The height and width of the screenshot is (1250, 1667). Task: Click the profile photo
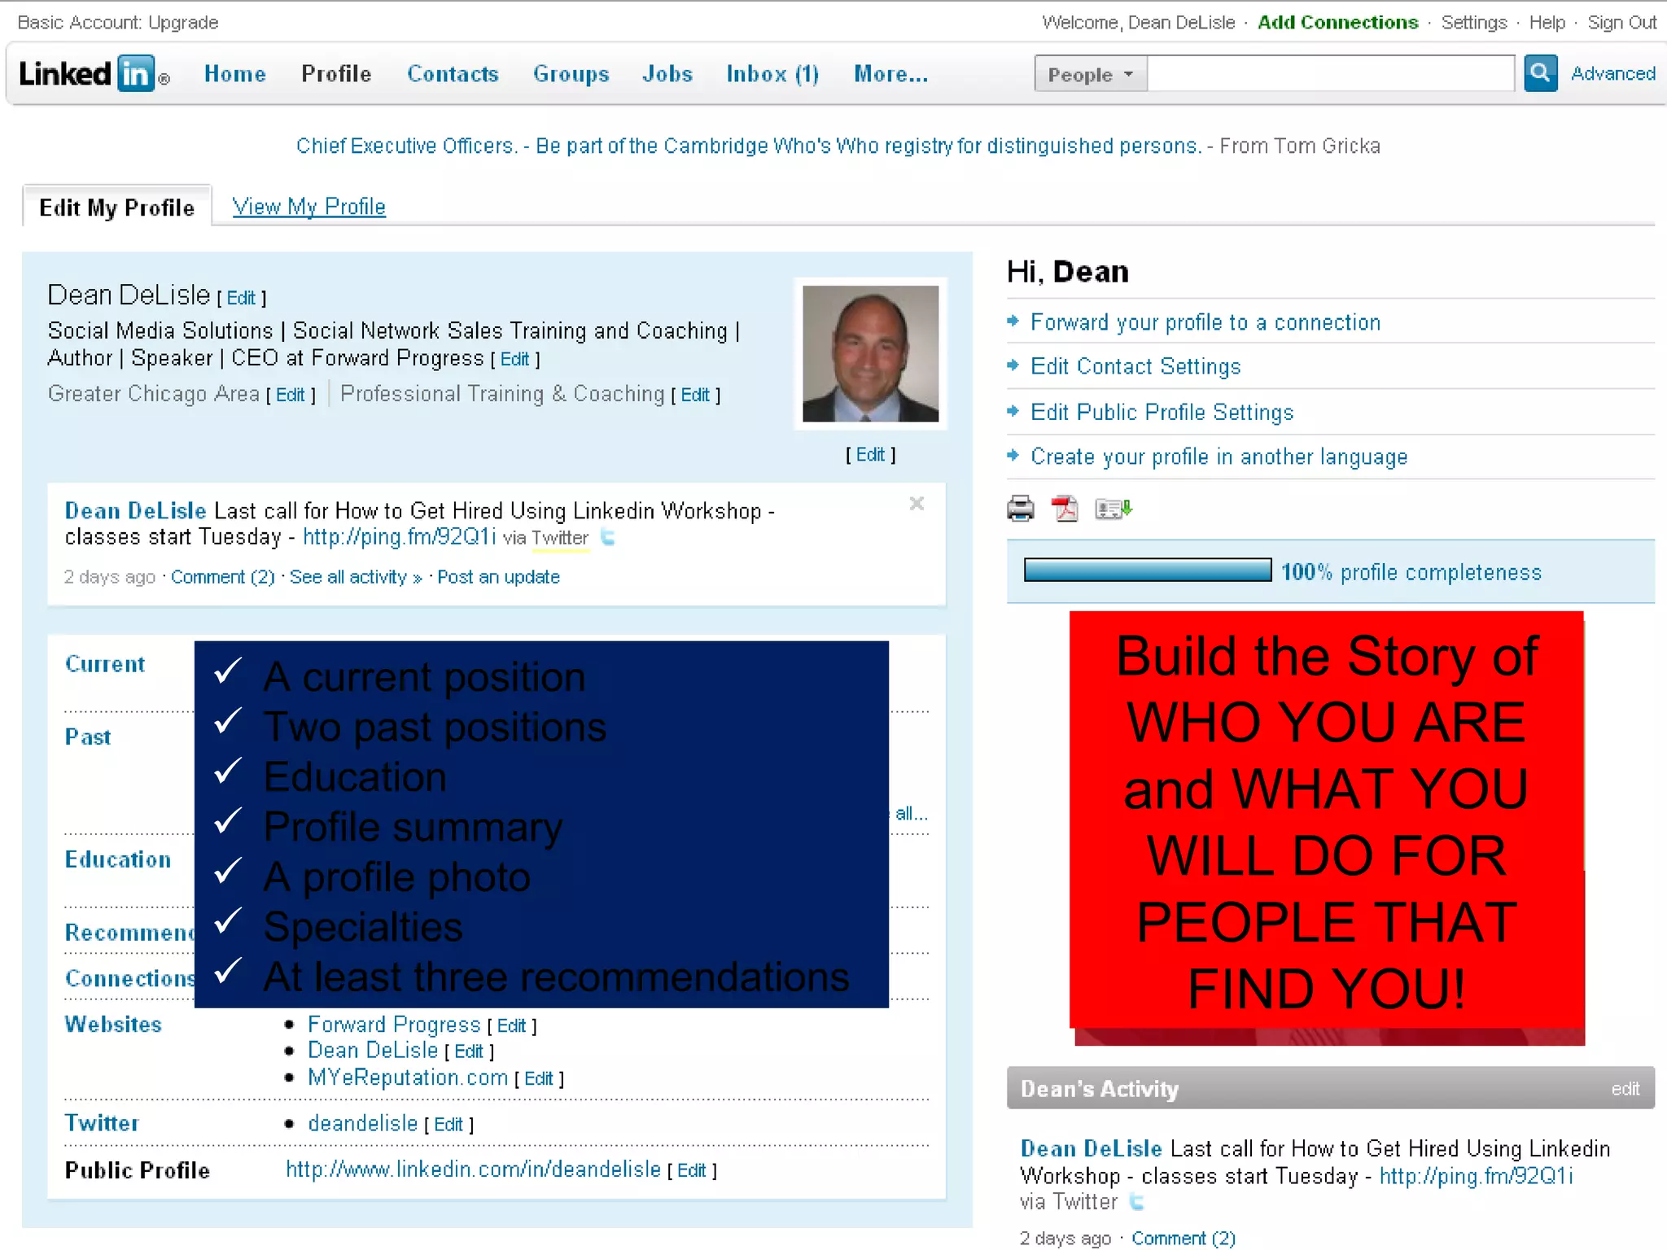(x=870, y=353)
